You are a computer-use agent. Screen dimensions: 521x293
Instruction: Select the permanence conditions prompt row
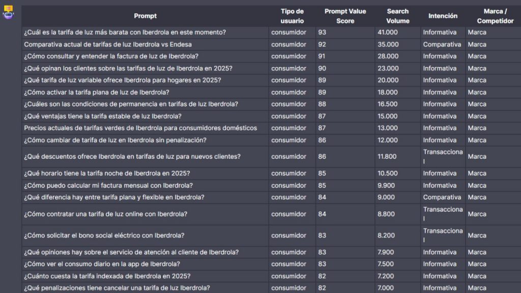131,104
